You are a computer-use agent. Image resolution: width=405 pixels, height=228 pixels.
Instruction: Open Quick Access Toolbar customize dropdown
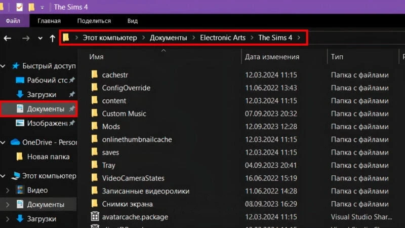(x=42, y=8)
